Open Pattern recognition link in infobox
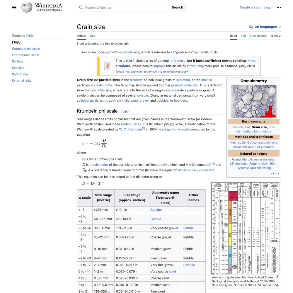 tap(263, 163)
